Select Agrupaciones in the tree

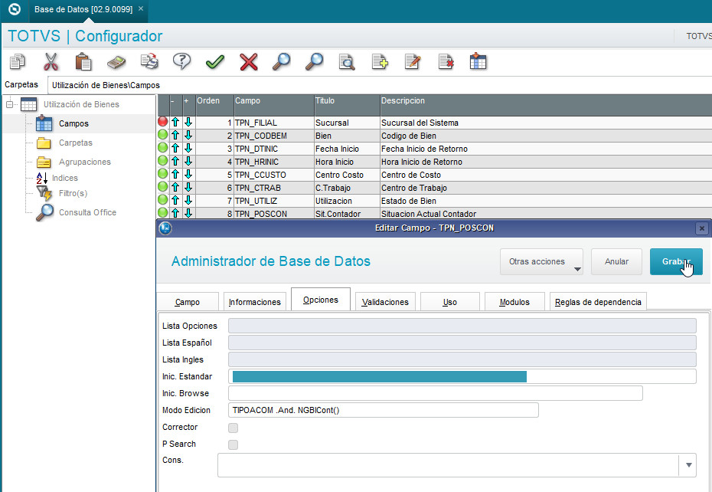coord(84,162)
